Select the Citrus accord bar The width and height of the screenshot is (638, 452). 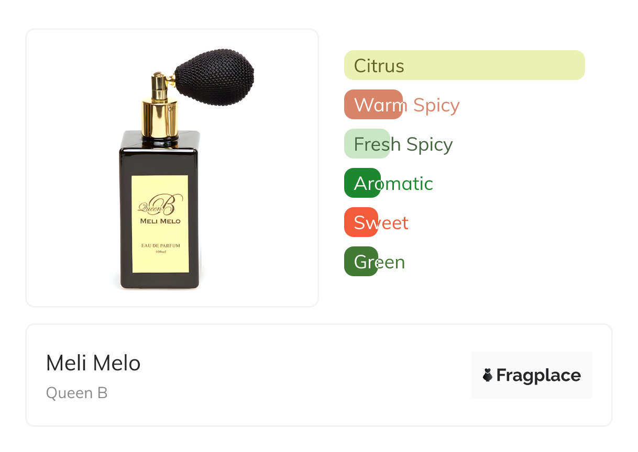point(464,65)
